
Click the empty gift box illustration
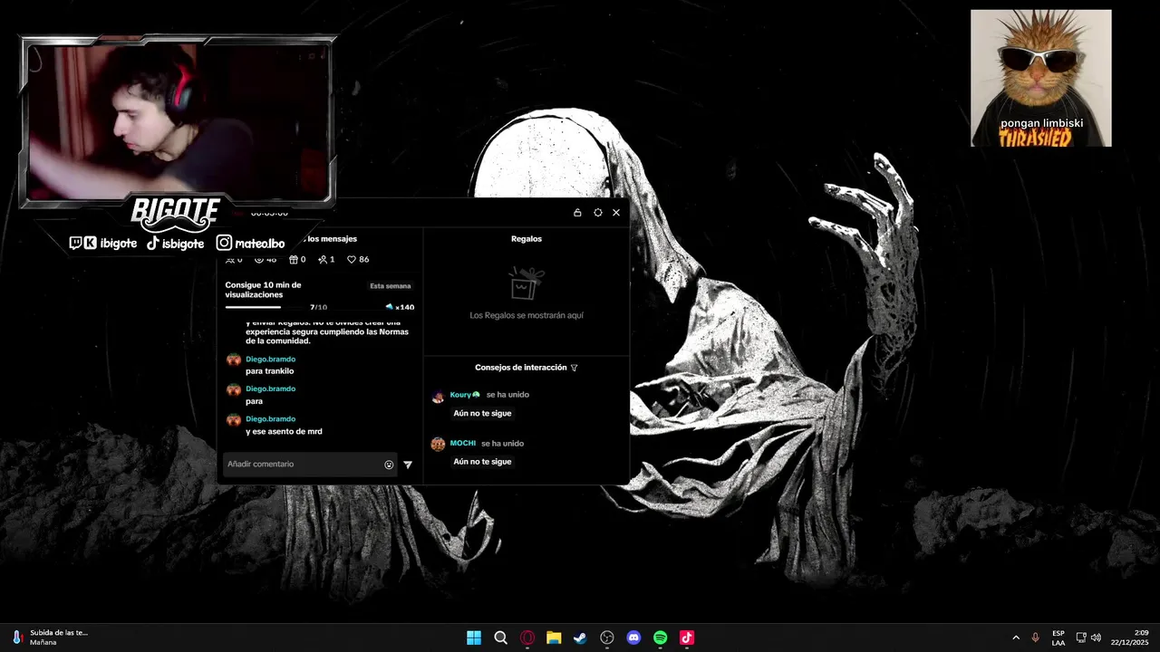[x=526, y=283]
